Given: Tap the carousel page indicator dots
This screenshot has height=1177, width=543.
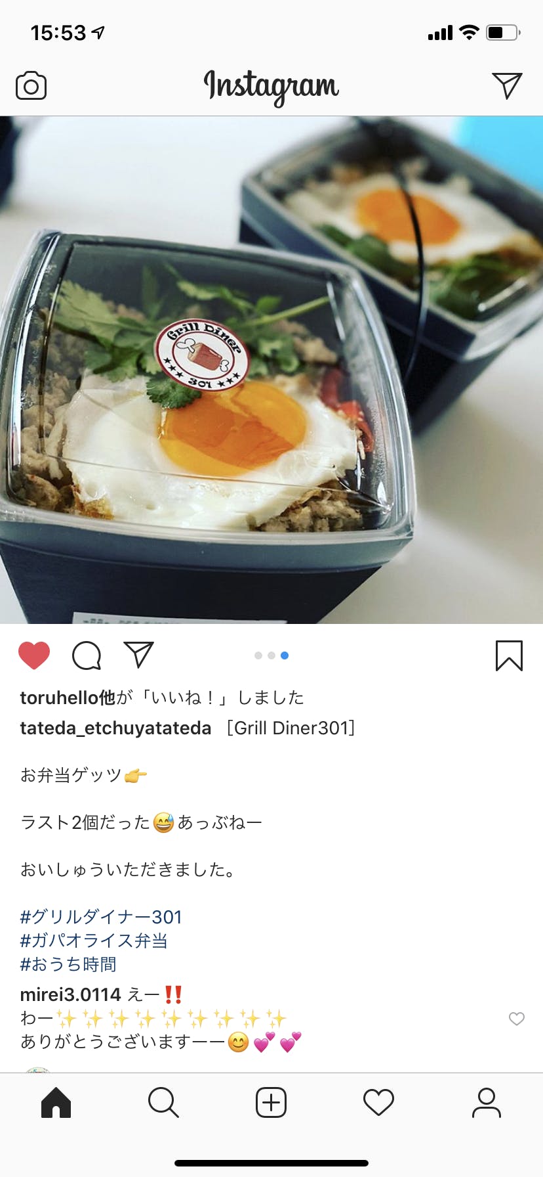Looking at the screenshot, I should 271,655.
